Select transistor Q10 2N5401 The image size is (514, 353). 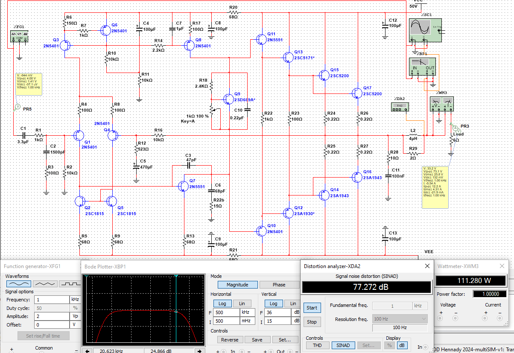pyautogui.click(x=262, y=231)
